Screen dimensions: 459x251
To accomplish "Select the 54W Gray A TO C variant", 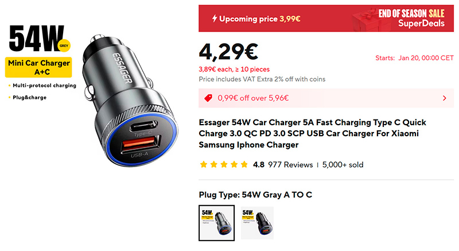I will pos(217,223).
